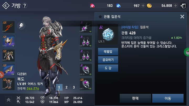This screenshot has width=189, height=106.
Task: Click the 공유하기 share button
Action: pyautogui.click(x=108, y=60)
